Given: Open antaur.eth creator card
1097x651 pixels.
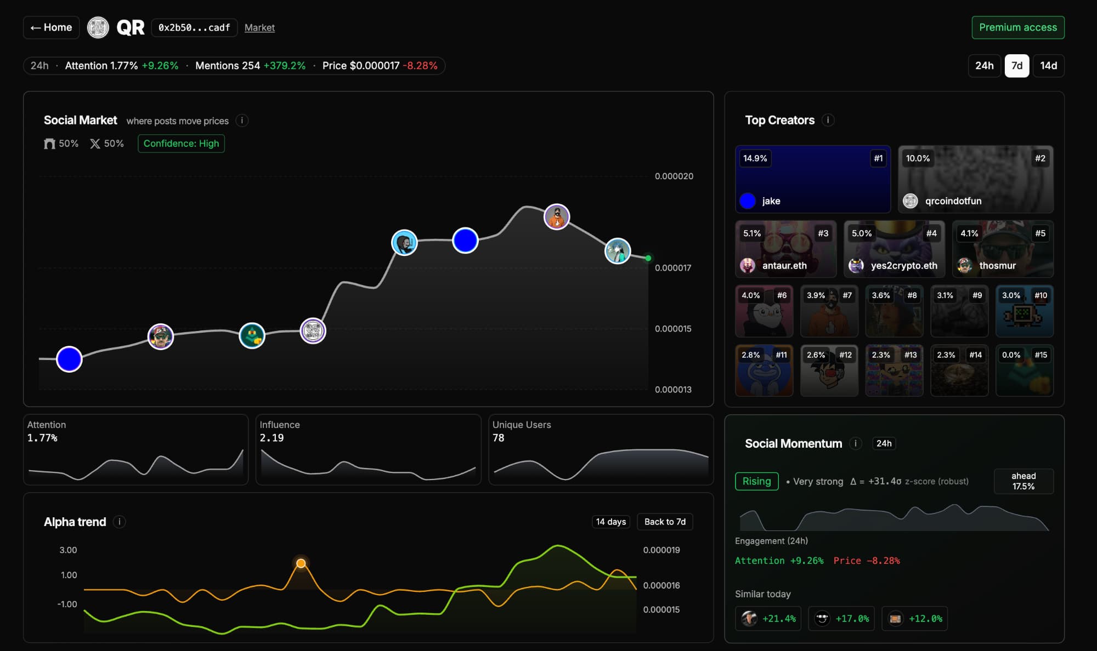Looking at the screenshot, I should [785, 249].
